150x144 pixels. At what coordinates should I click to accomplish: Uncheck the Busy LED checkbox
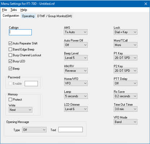10,61
